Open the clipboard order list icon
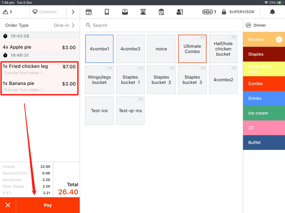285x213 pixels. (161, 12)
